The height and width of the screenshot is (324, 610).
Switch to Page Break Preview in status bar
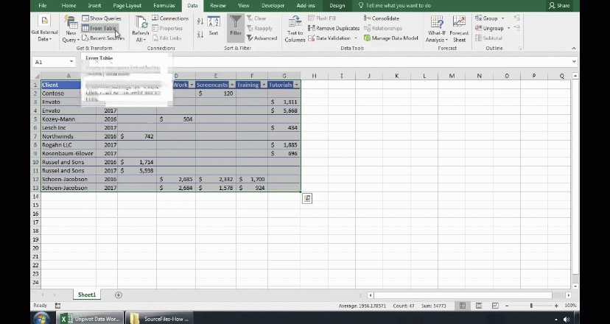click(495, 306)
